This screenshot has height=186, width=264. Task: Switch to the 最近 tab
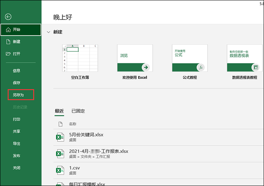(x=59, y=111)
